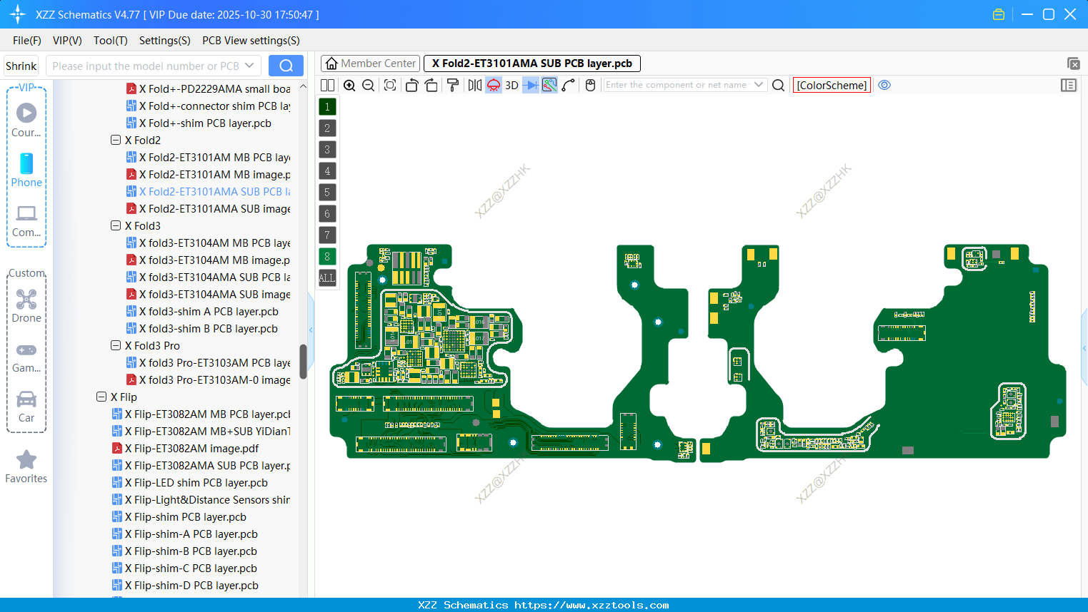Toggle the measurement overlay tool
The image size is (1088, 612).
[549, 85]
